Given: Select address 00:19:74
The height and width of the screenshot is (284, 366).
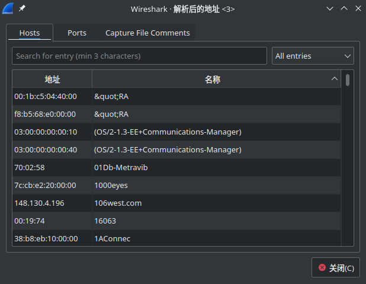Looking at the screenshot, I should point(30,221).
